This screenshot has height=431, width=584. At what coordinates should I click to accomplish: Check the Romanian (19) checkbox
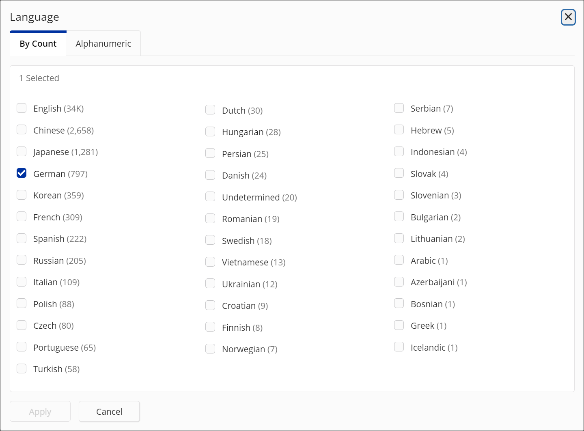(x=210, y=218)
